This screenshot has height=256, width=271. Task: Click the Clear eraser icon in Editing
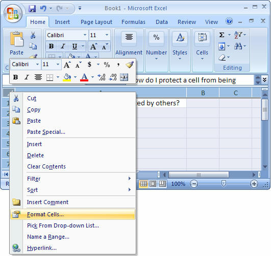coord(222,58)
